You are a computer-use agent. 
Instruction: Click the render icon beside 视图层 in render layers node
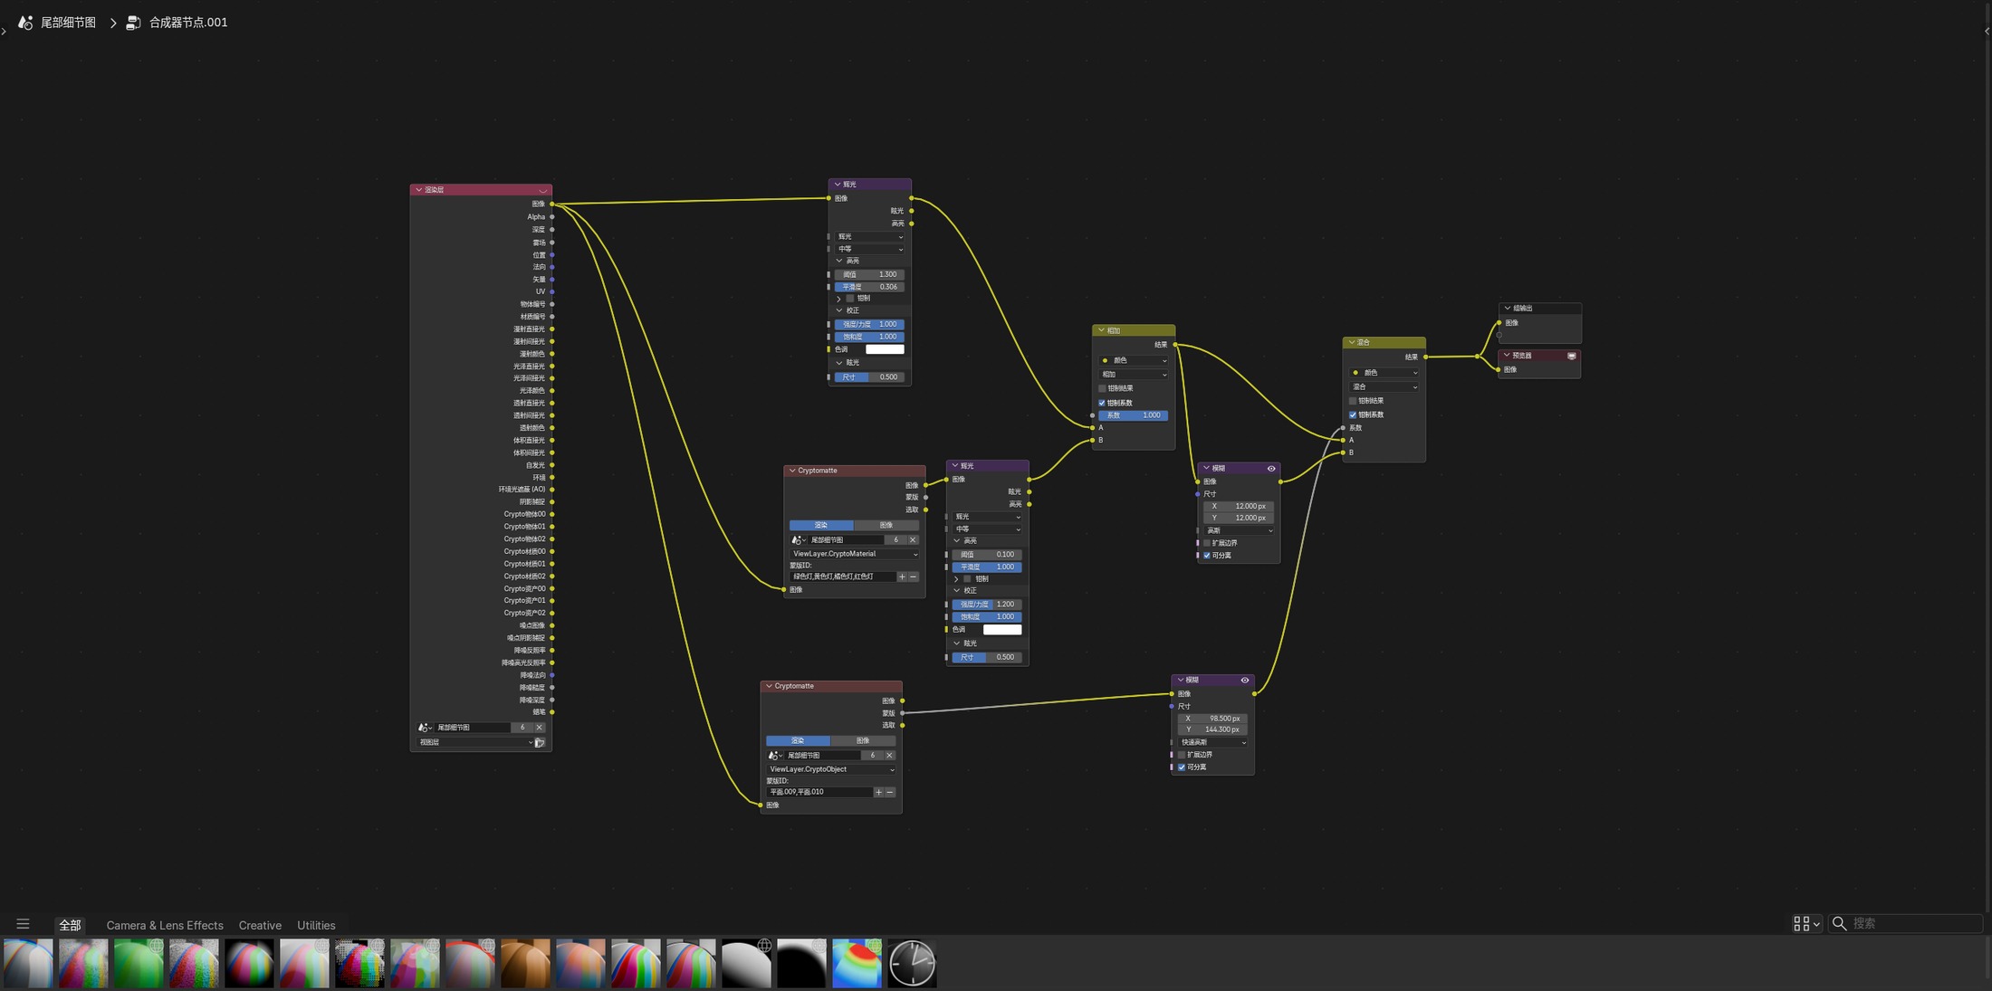tap(540, 743)
